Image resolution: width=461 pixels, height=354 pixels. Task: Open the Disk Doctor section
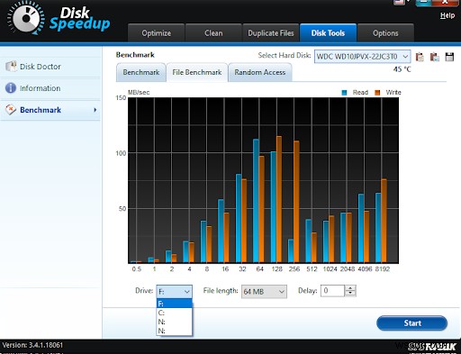[50, 67]
